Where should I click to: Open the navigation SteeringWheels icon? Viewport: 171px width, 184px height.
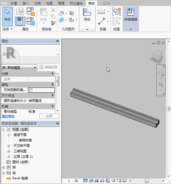click(161, 73)
